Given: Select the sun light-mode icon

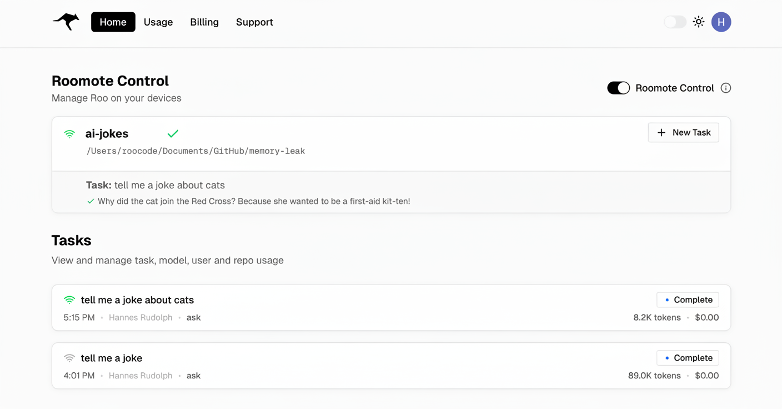Looking at the screenshot, I should tap(699, 22).
